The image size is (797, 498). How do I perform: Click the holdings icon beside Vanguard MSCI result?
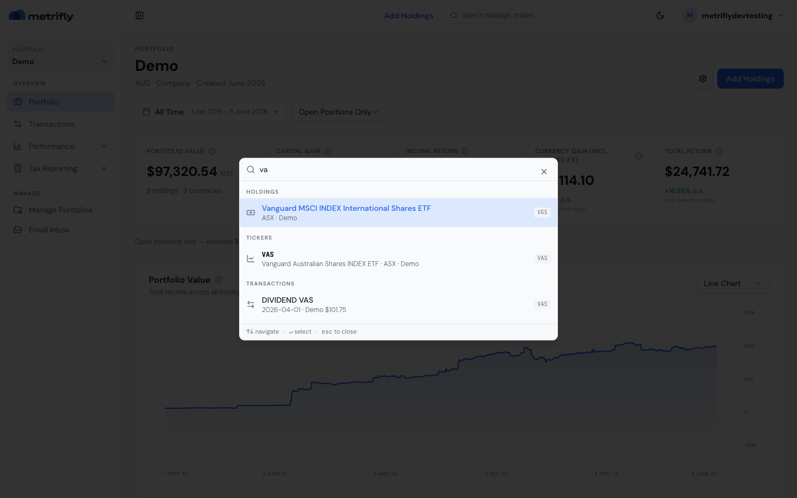(251, 212)
